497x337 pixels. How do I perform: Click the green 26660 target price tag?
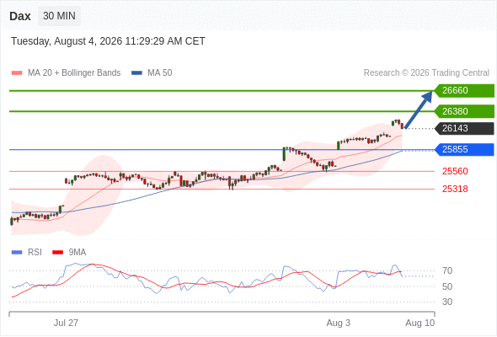coord(464,91)
